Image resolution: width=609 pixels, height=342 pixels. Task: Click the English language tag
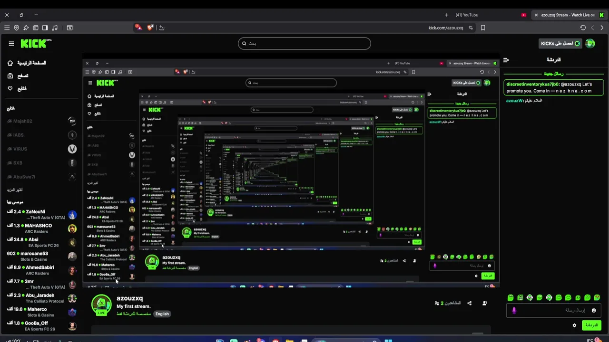coord(162,314)
